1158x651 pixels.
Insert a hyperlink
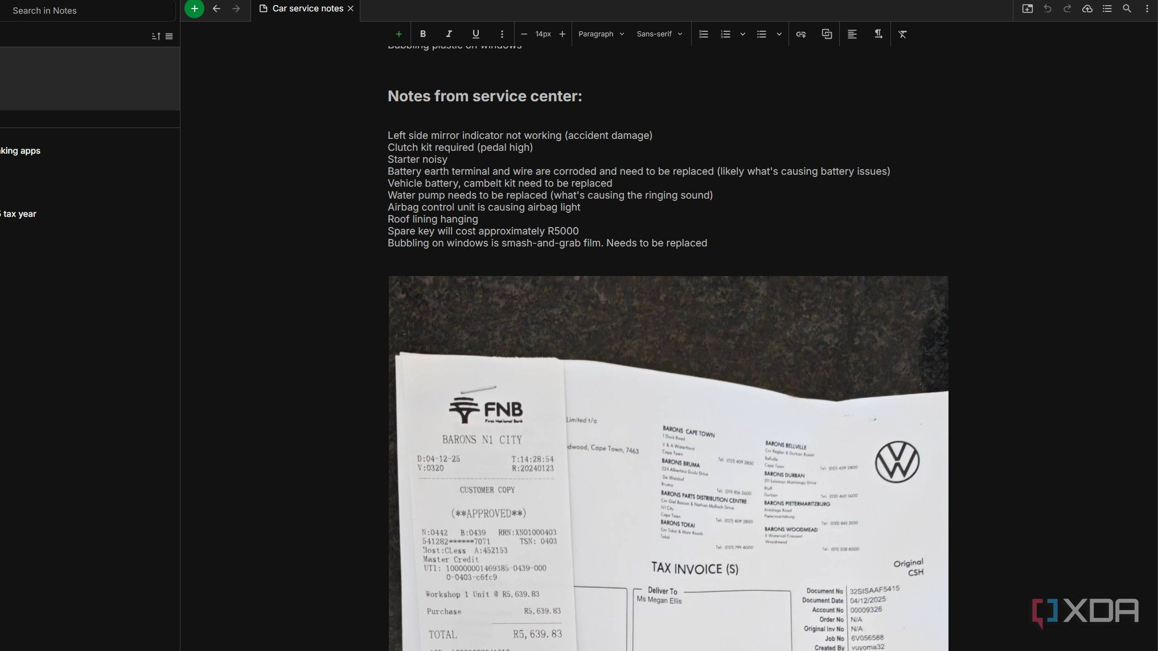tap(801, 34)
